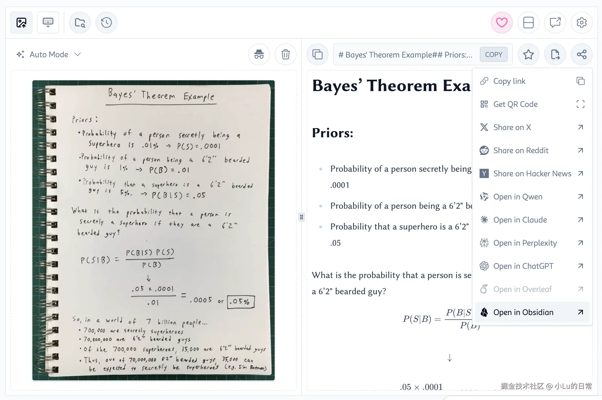Open the folder search icon

coord(80,23)
